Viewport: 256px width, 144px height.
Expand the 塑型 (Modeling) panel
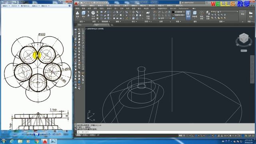point(82,21)
